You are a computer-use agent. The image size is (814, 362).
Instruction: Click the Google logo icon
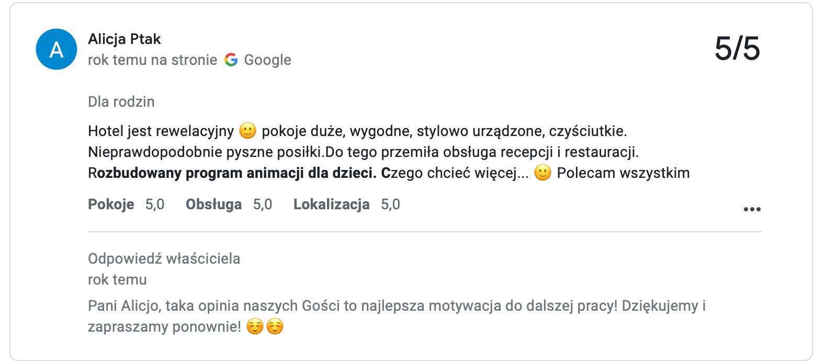pyautogui.click(x=231, y=60)
